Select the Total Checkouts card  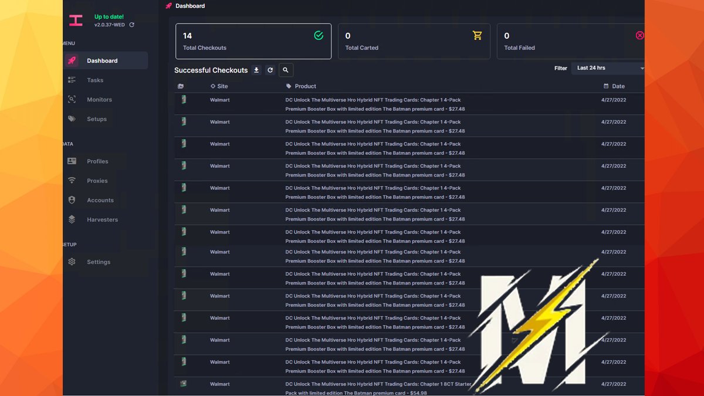click(x=253, y=41)
